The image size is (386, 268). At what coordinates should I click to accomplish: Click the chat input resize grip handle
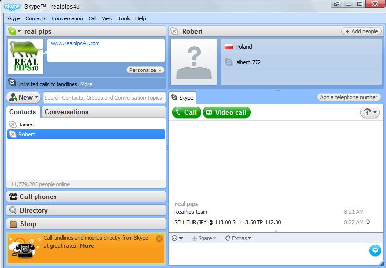(x=276, y=231)
